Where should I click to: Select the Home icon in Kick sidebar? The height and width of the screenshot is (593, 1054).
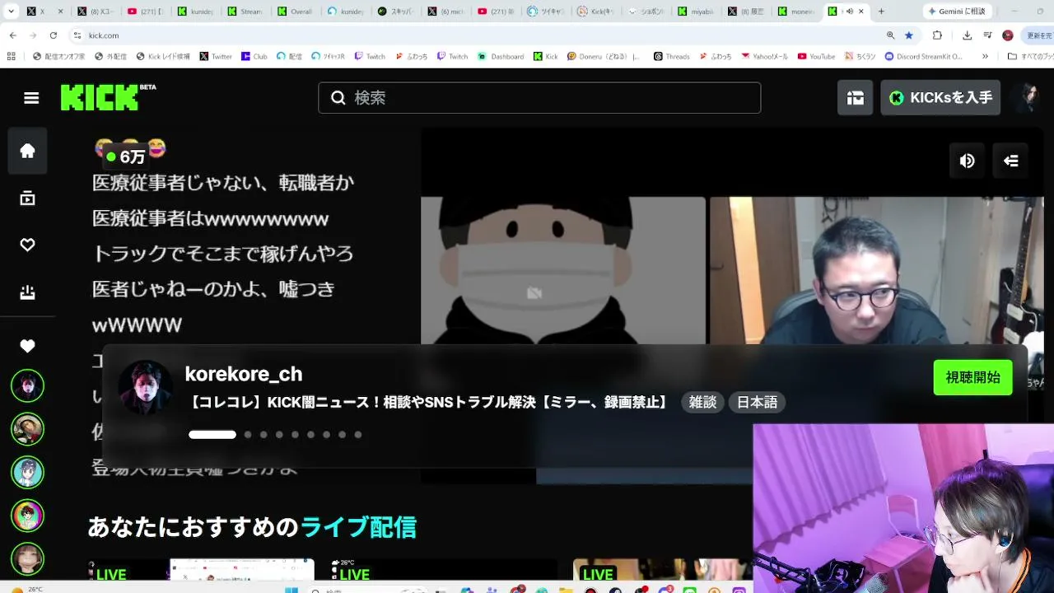point(28,151)
